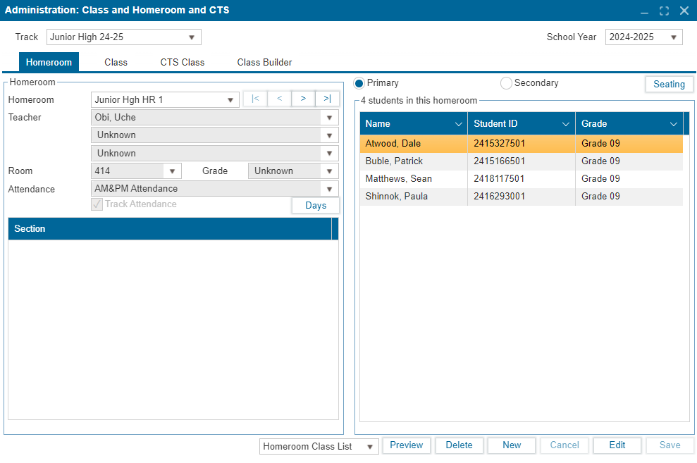697x463 pixels.
Task: Select the Primary radio button
Action: pos(359,83)
